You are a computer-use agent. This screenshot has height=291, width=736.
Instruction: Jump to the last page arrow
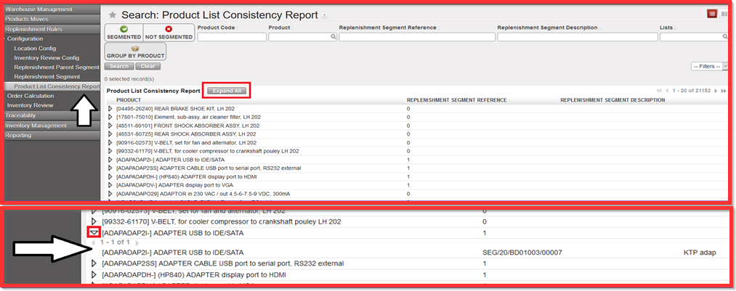coord(724,91)
